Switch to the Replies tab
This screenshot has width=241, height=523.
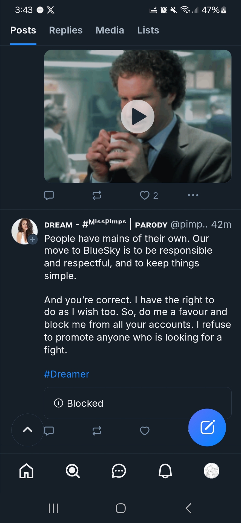click(x=66, y=30)
